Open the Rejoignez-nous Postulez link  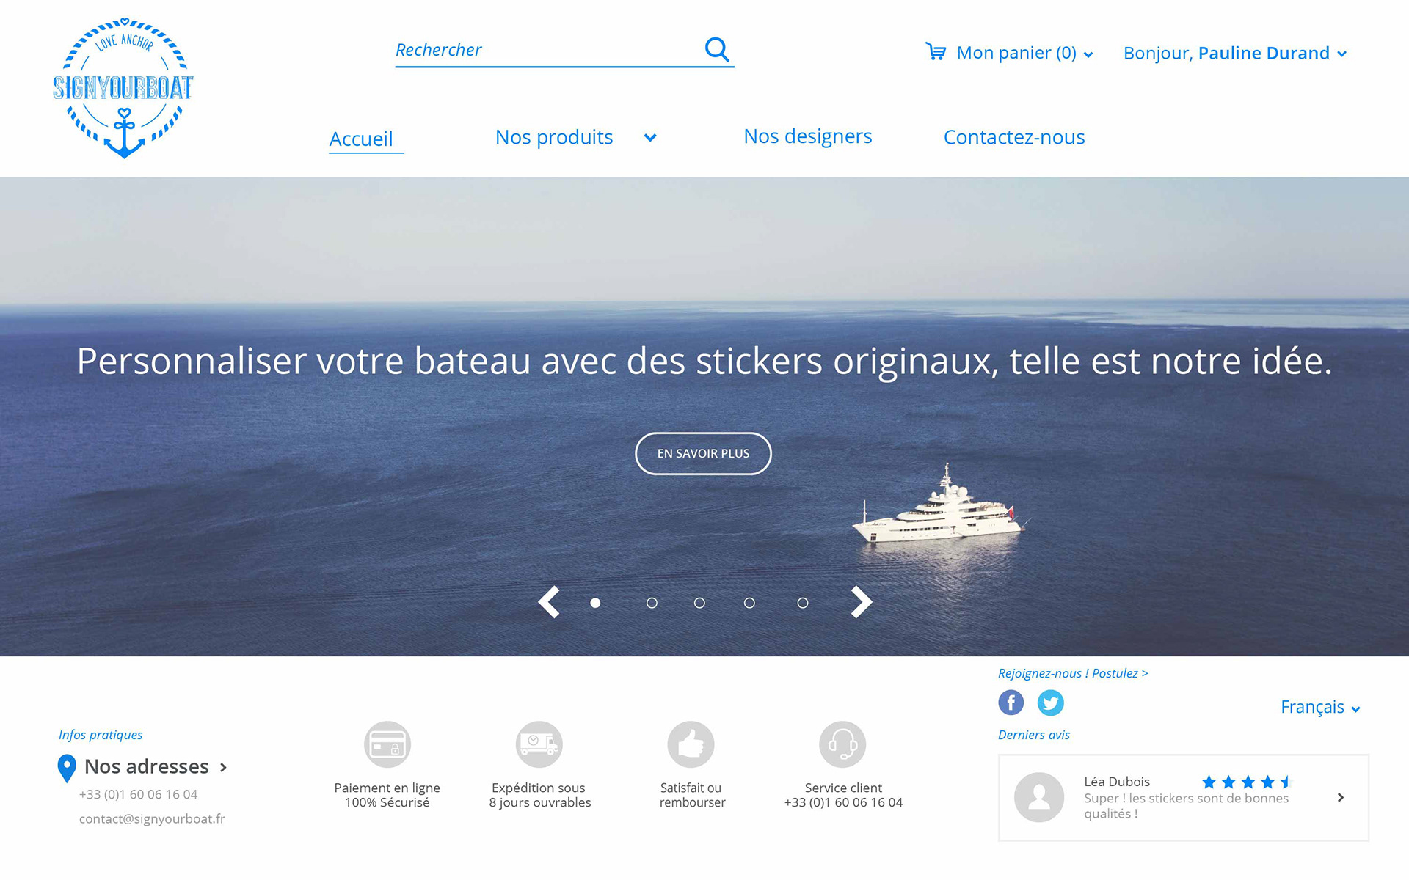(x=1073, y=673)
